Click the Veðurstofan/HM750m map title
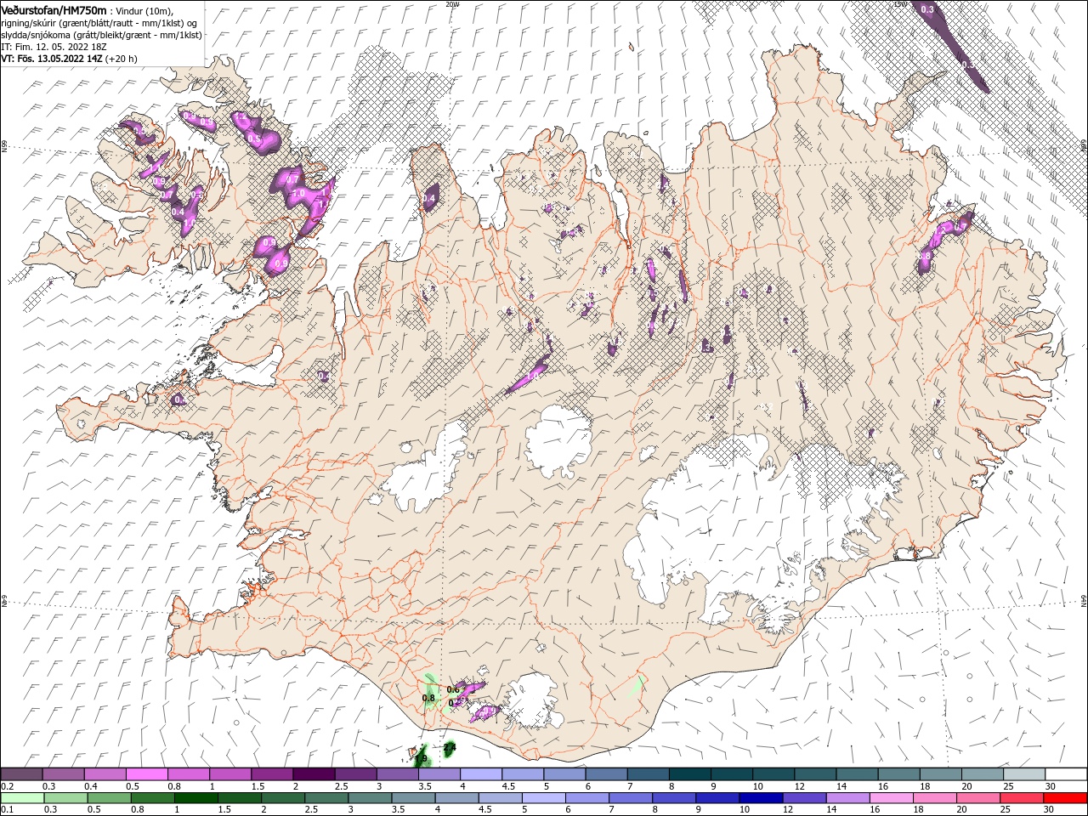This screenshot has height=816, width=1088. pos(54,10)
